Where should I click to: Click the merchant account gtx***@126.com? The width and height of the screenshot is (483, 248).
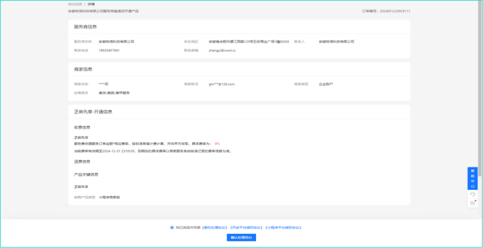click(221, 84)
